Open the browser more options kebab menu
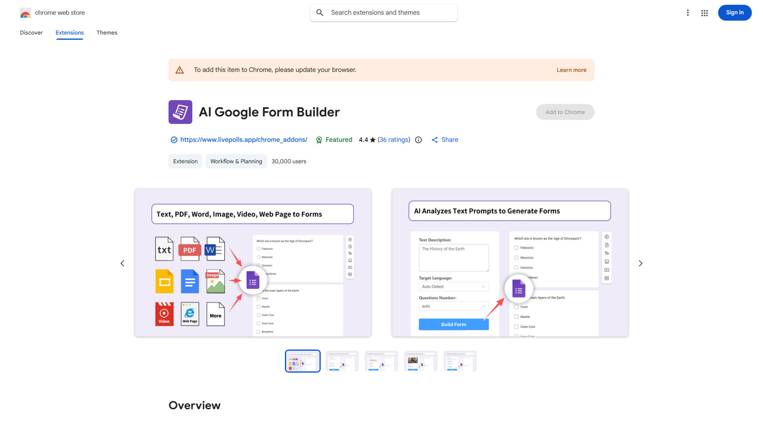The width and height of the screenshot is (763, 429). tap(688, 13)
